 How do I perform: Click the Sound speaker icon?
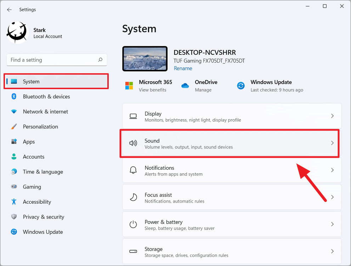(133, 143)
